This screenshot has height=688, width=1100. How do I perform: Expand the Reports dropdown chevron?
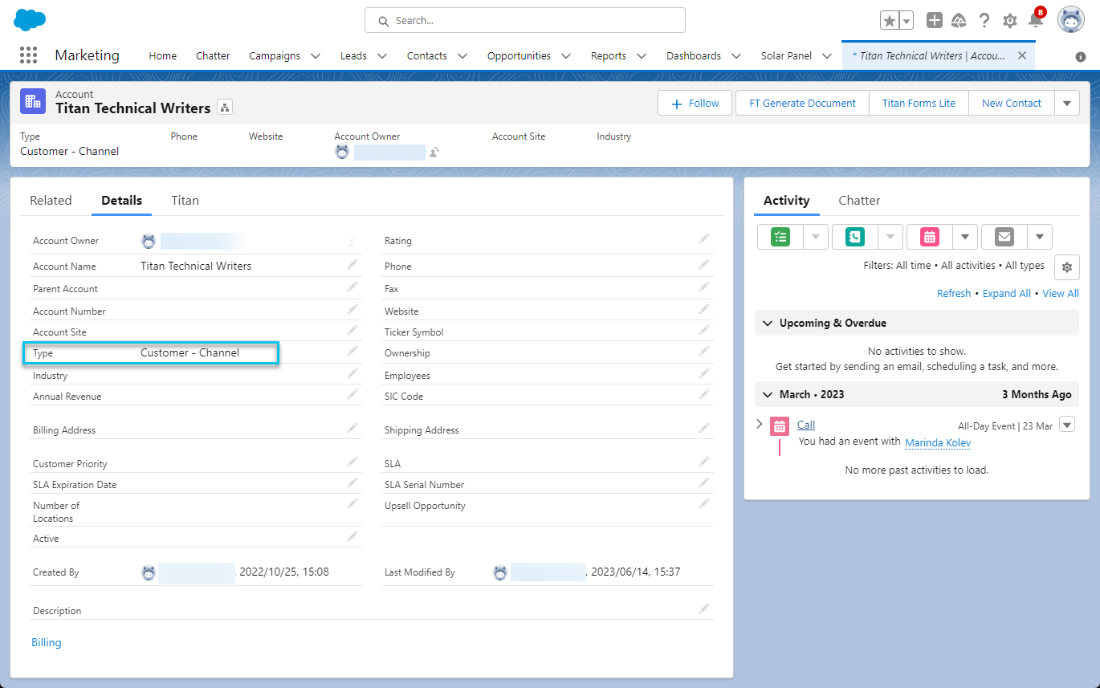click(642, 55)
